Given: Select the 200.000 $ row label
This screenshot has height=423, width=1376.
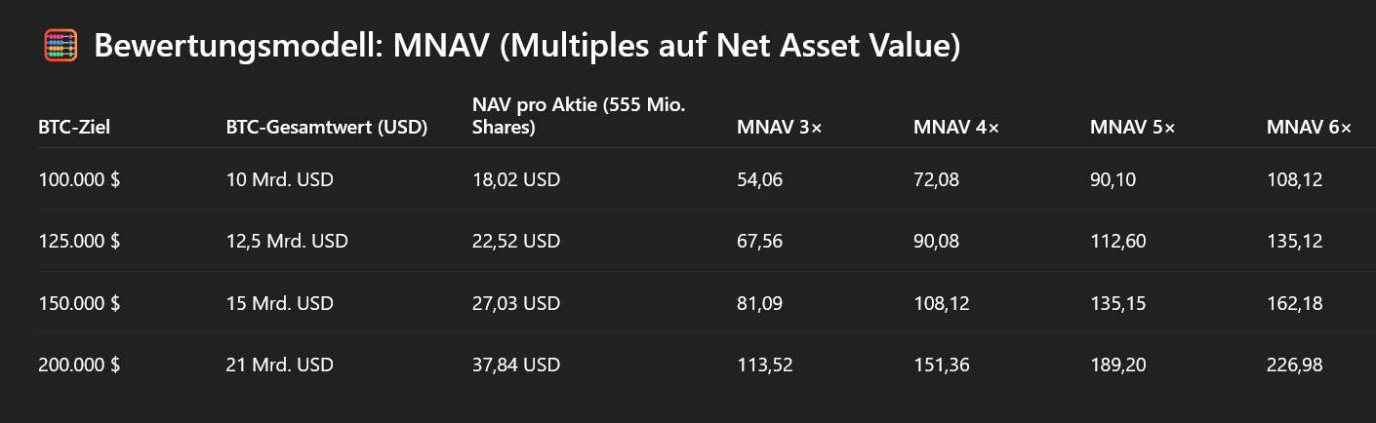Looking at the screenshot, I should click(x=79, y=365).
